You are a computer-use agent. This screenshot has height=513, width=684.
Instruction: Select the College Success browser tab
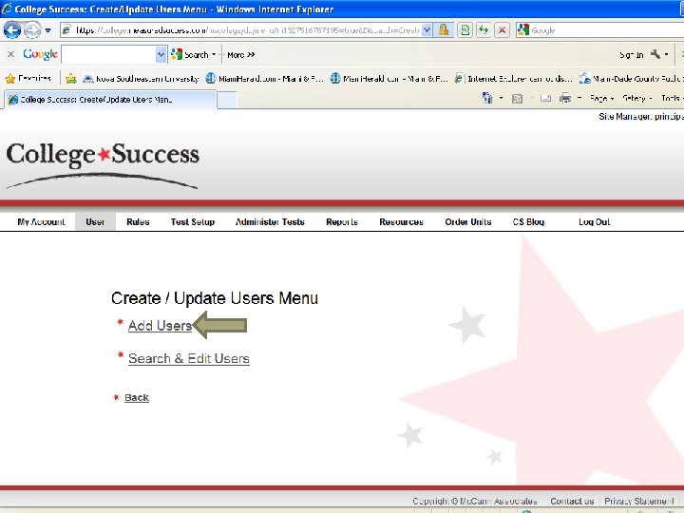110,100
